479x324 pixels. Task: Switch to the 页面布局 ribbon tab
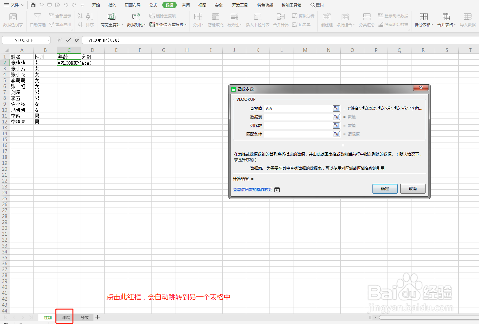(133, 5)
